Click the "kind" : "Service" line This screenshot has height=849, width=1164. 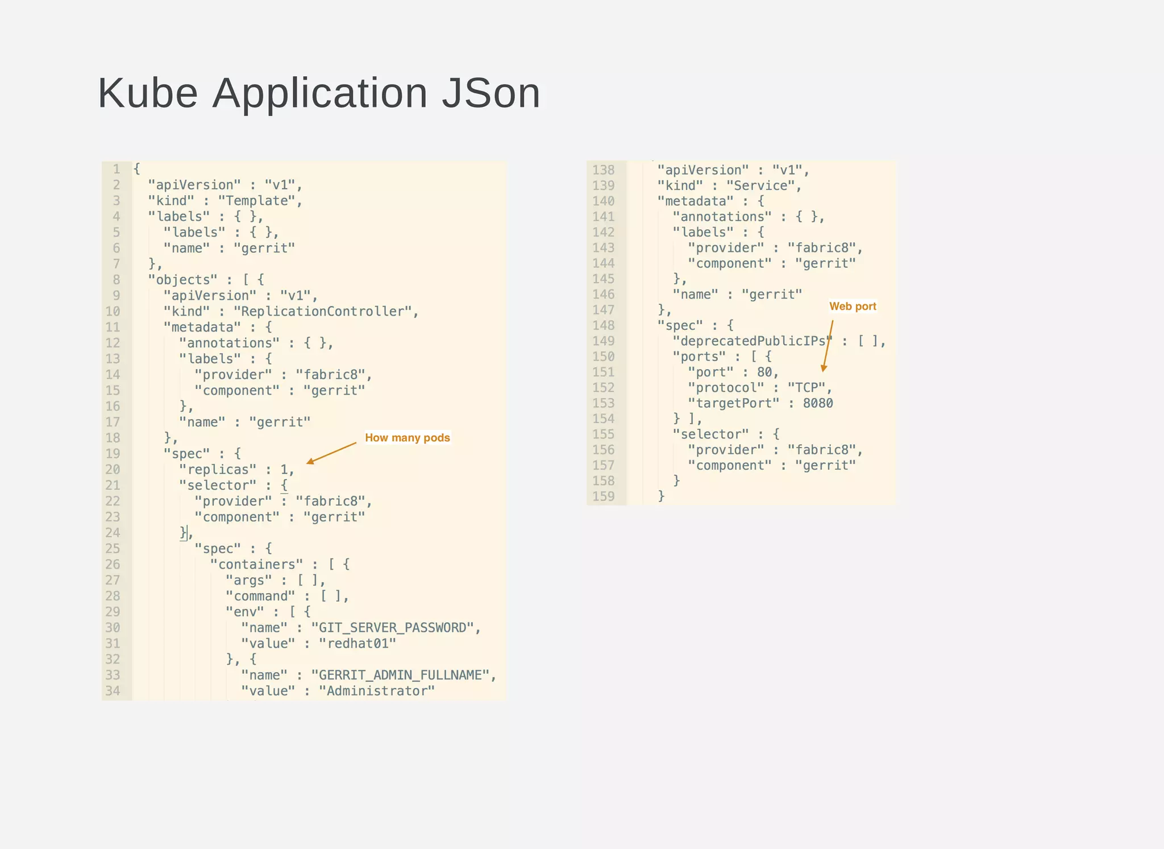tap(729, 186)
